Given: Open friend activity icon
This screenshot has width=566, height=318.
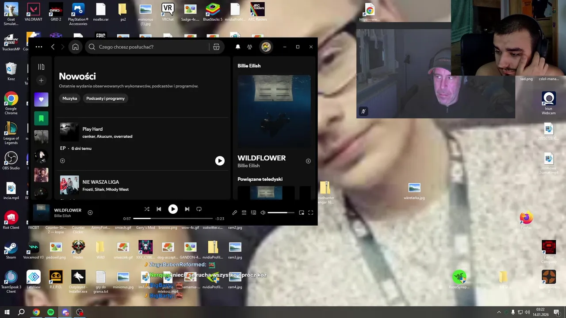Looking at the screenshot, I should tap(250, 47).
